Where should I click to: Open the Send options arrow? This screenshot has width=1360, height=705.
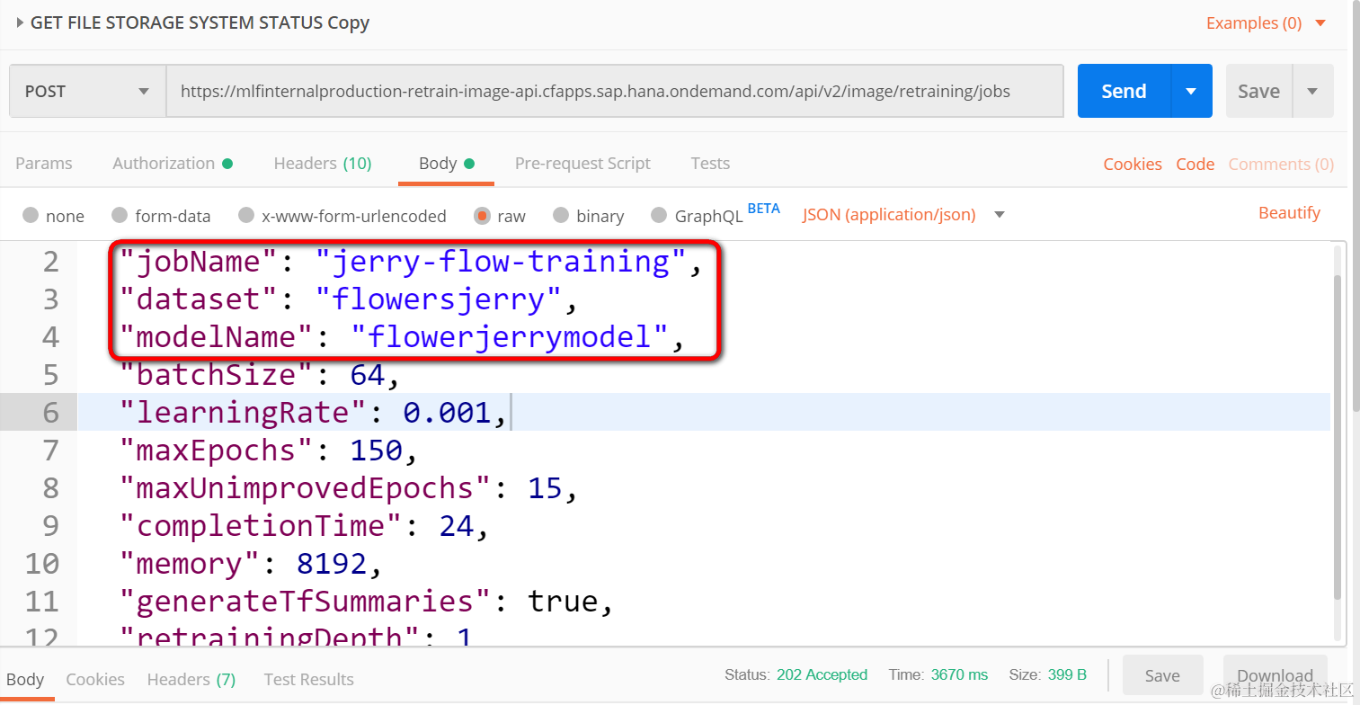1192,91
